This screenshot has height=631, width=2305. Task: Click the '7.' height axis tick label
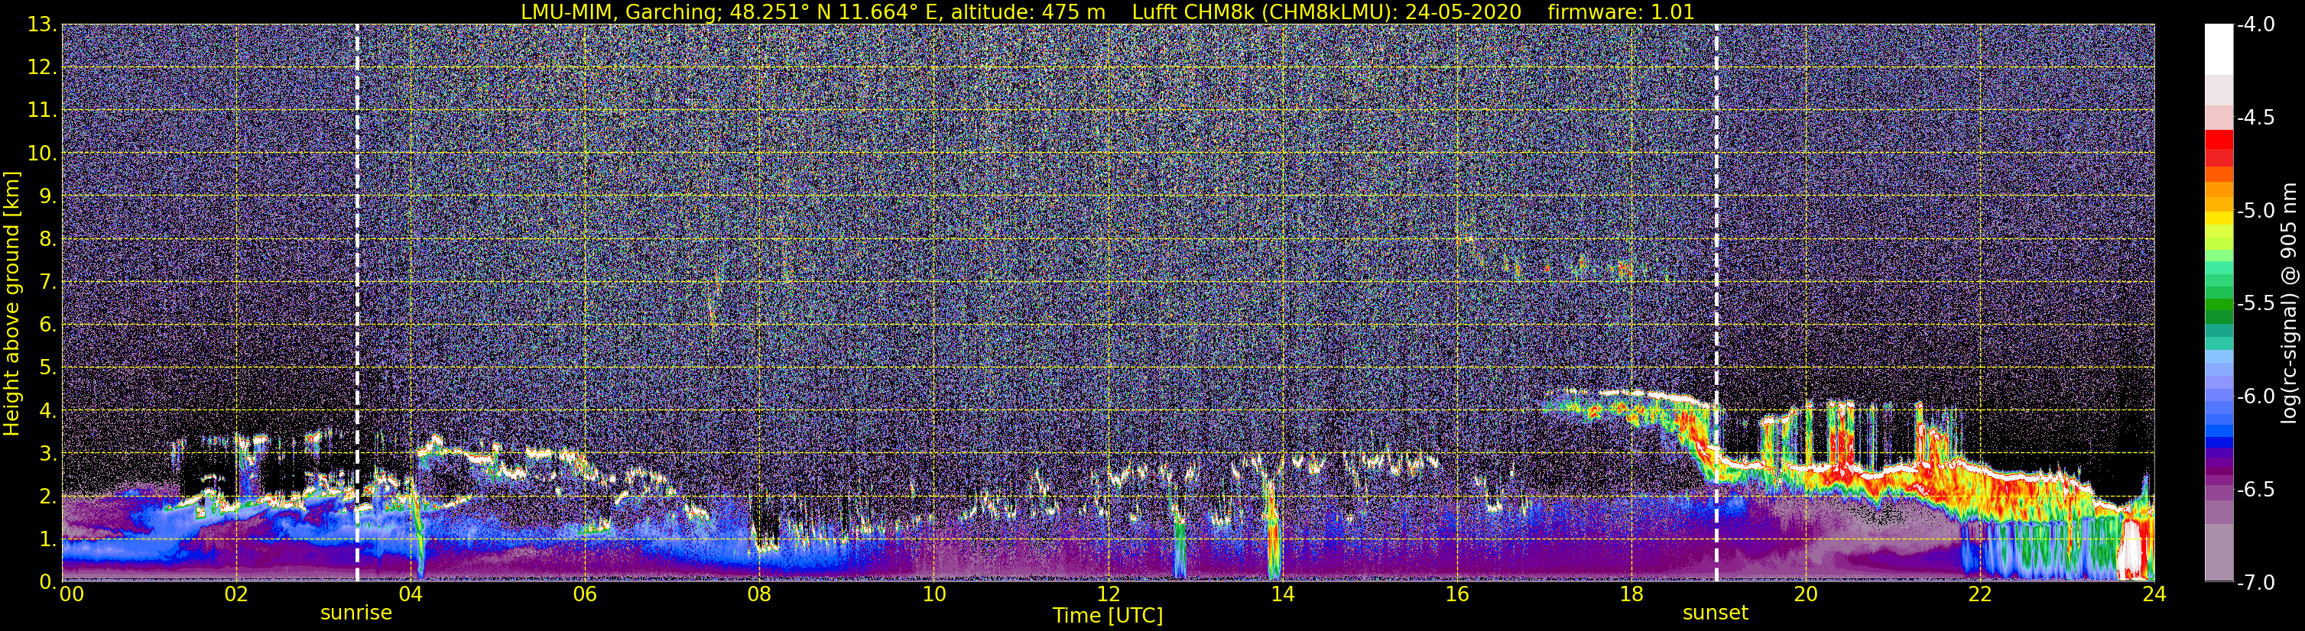pos(47,283)
